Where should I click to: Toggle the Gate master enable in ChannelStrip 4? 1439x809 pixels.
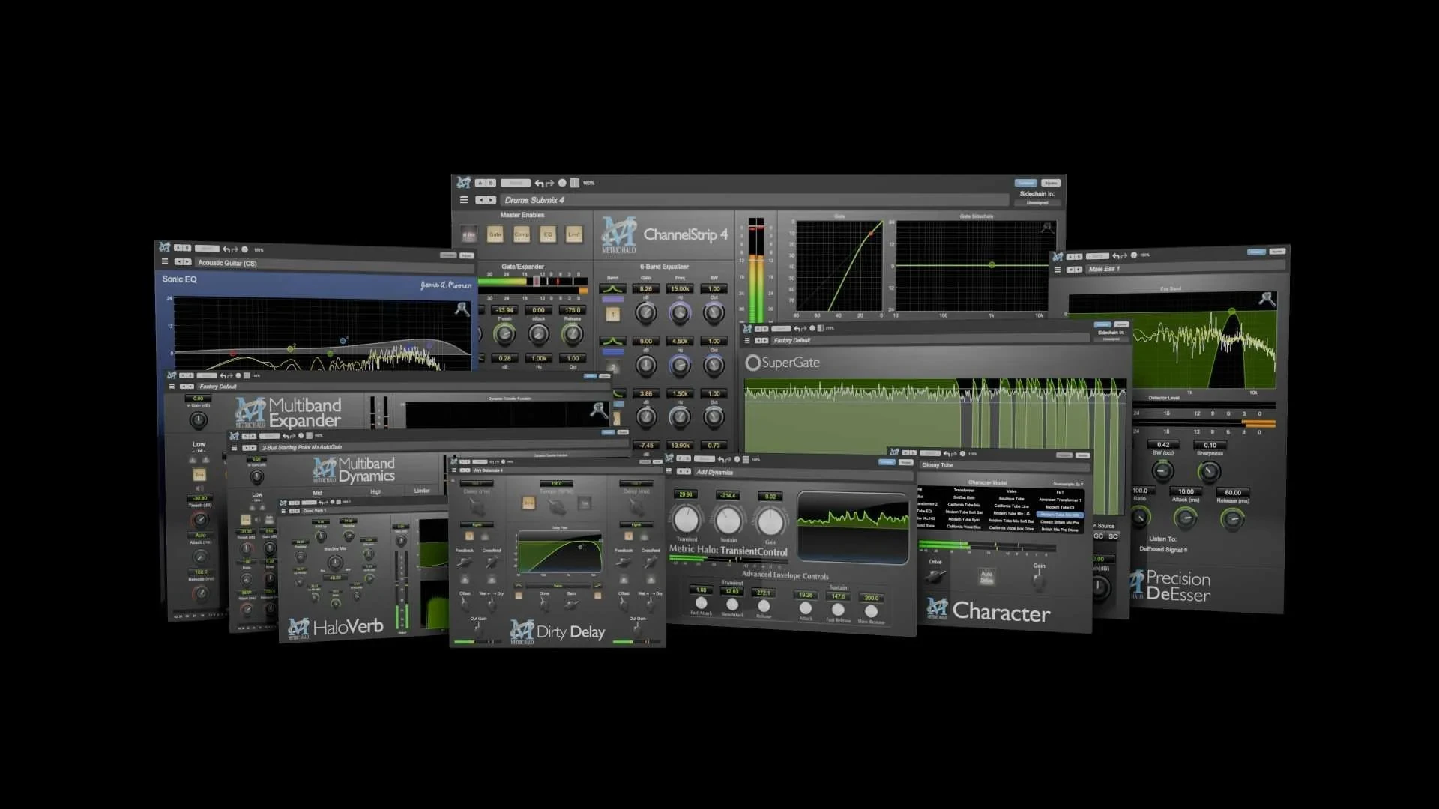tap(495, 234)
